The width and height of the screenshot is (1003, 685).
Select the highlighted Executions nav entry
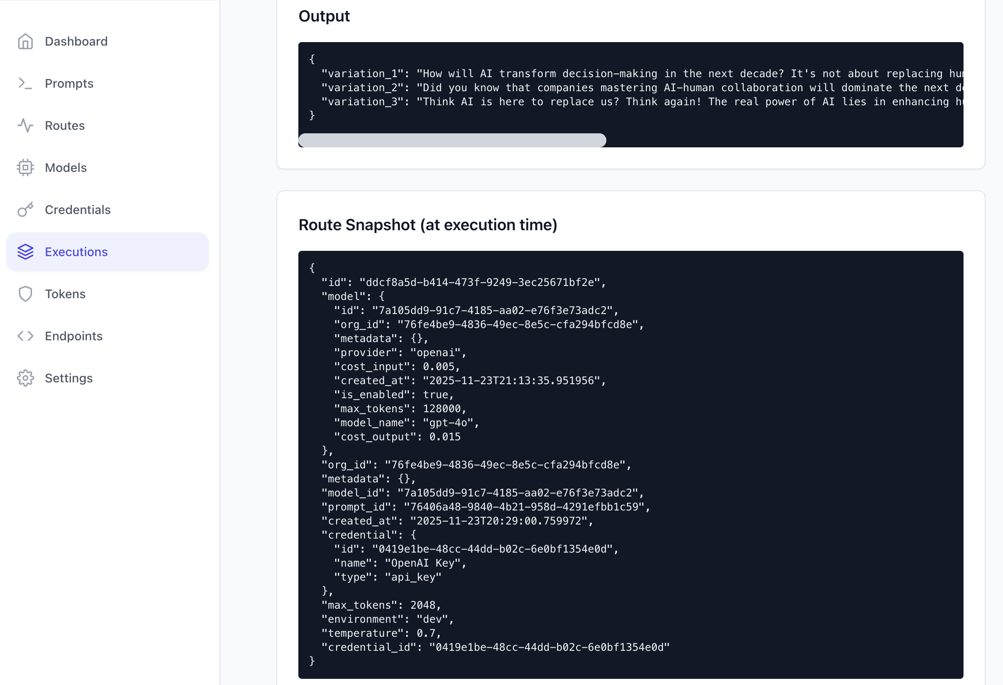click(x=76, y=252)
